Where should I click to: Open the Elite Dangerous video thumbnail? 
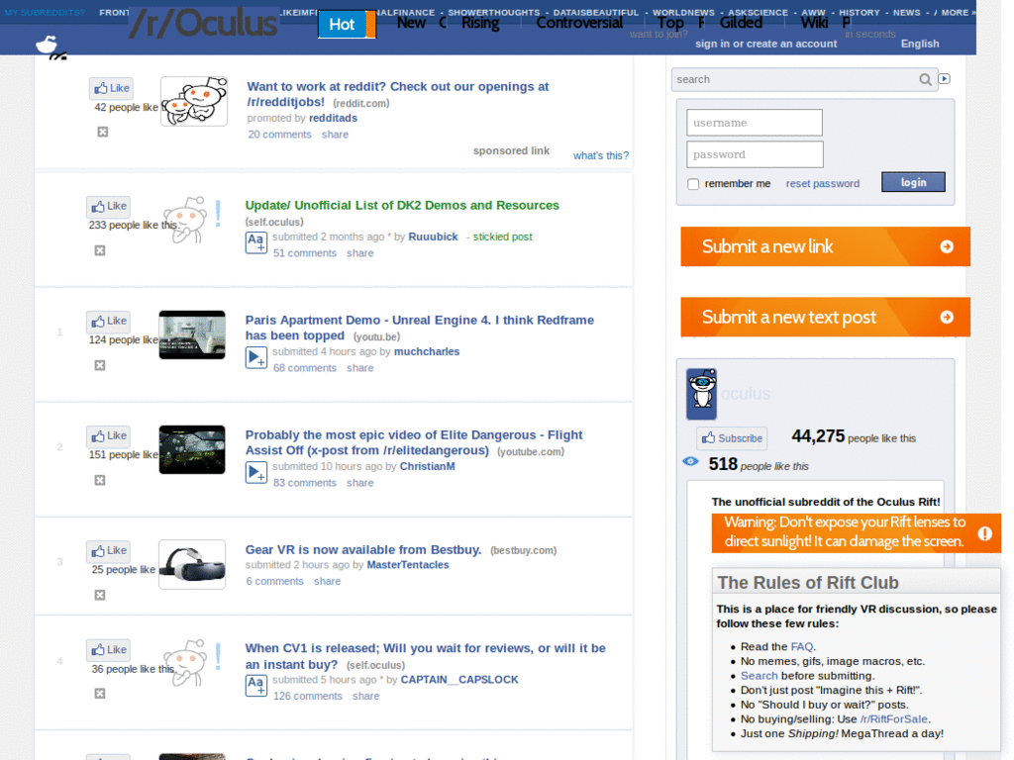click(x=192, y=450)
